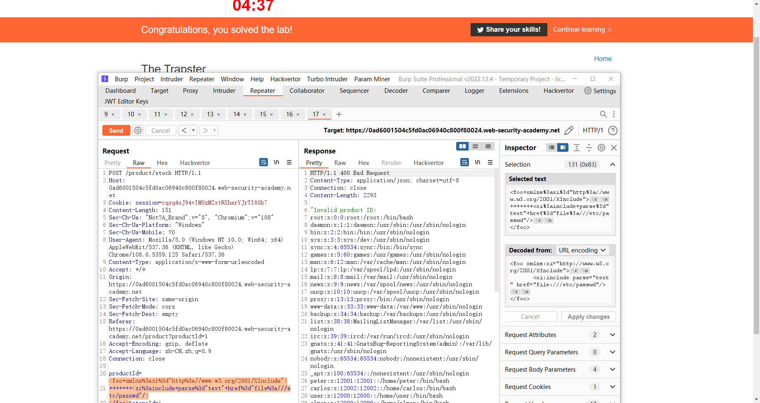Close Repeater tab 12
This screenshot has width=760, height=403.
(x=192, y=114)
